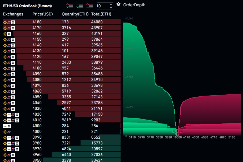Screen dimensions: 243x162
Task: Click the BitMEX icon in the 4110 row
Action: click(x=9, y=63)
